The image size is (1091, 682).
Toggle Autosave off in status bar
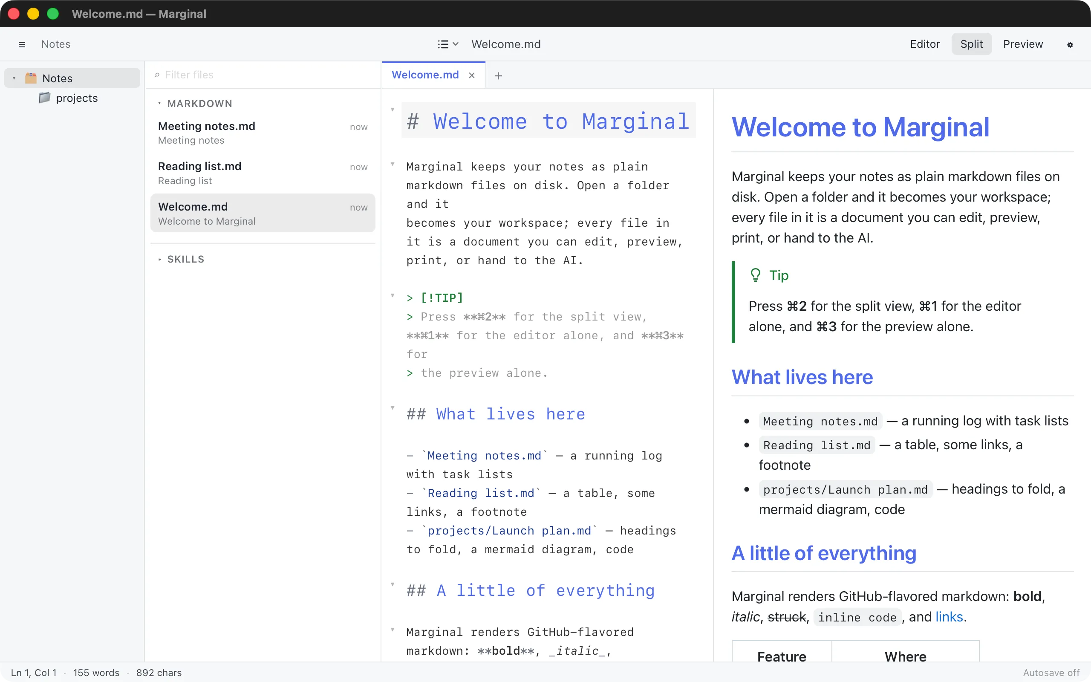pyautogui.click(x=1051, y=673)
